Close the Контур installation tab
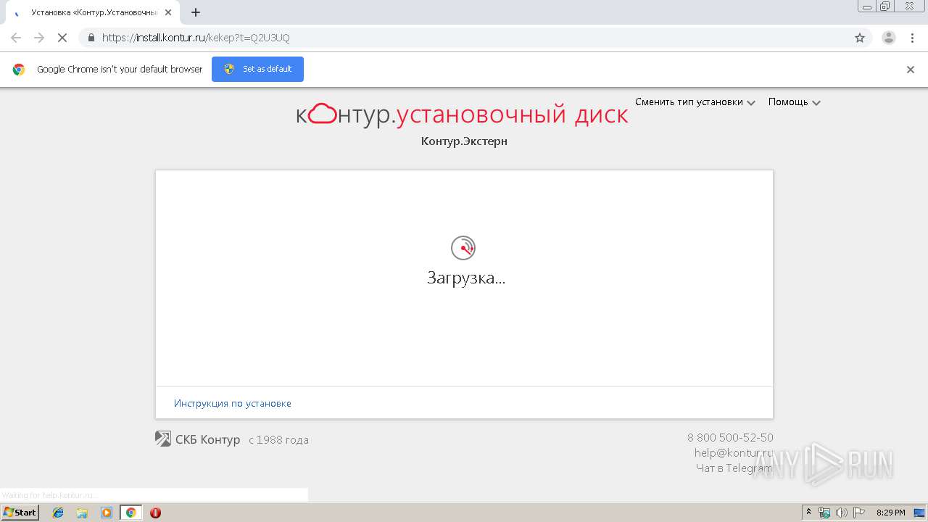 168,12
